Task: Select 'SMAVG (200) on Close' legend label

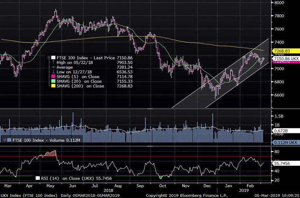Action: pos(80,86)
